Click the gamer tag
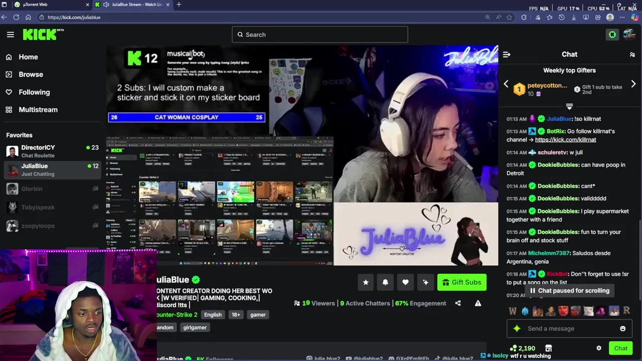This screenshot has width=642, height=361. click(x=258, y=315)
